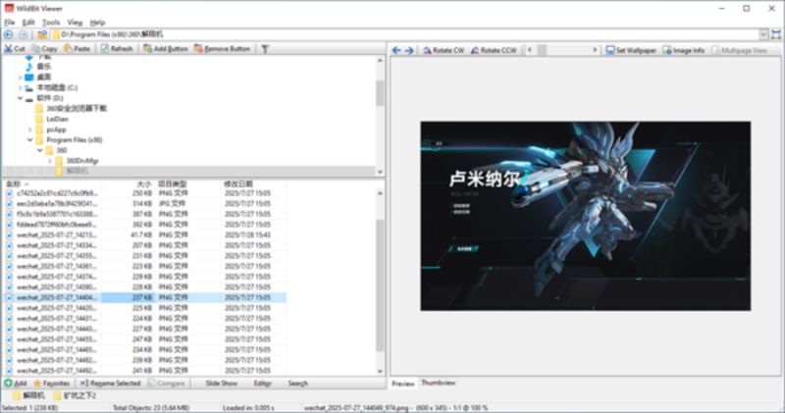Image resolution: width=785 pixels, height=413 pixels.
Task: Toggle full screen icon at address bar end
Action: (776, 34)
